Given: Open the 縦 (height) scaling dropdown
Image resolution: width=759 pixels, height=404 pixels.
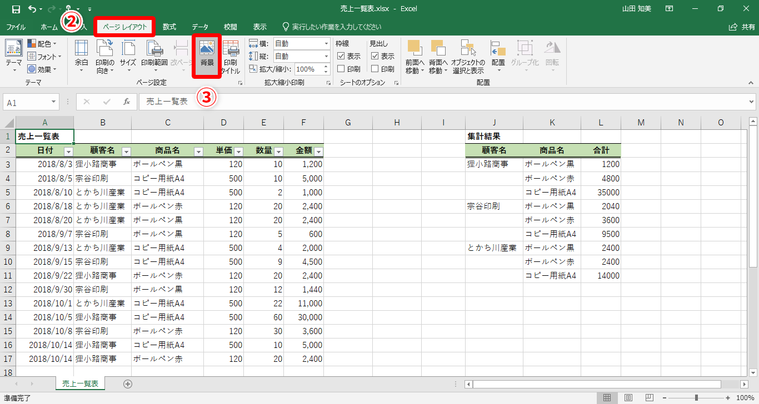Looking at the screenshot, I should click(x=326, y=56).
